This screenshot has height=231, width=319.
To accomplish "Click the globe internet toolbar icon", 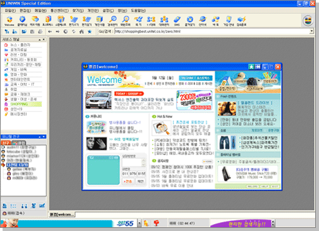I will pos(203,21).
